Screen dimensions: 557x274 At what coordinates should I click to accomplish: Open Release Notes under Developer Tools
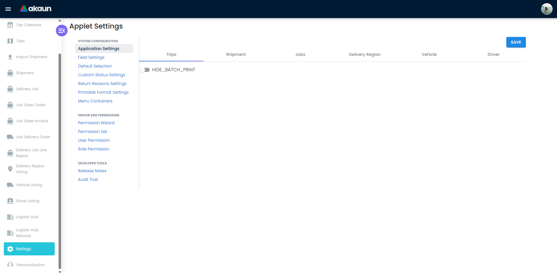pos(92,171)
